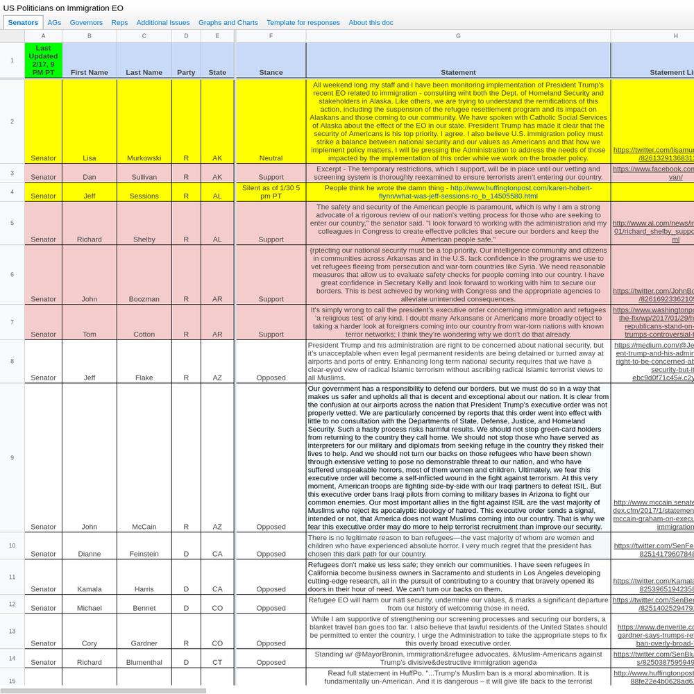Viewport: 694px width, 694px height.
Task: Select the 'Neutral' stance cell
Action: [271, 121]
